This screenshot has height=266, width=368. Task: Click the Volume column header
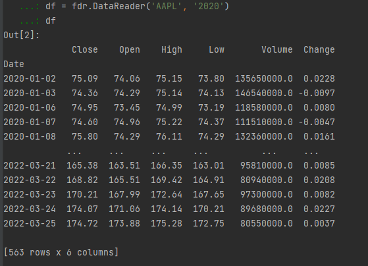click(x=277, y=50)
